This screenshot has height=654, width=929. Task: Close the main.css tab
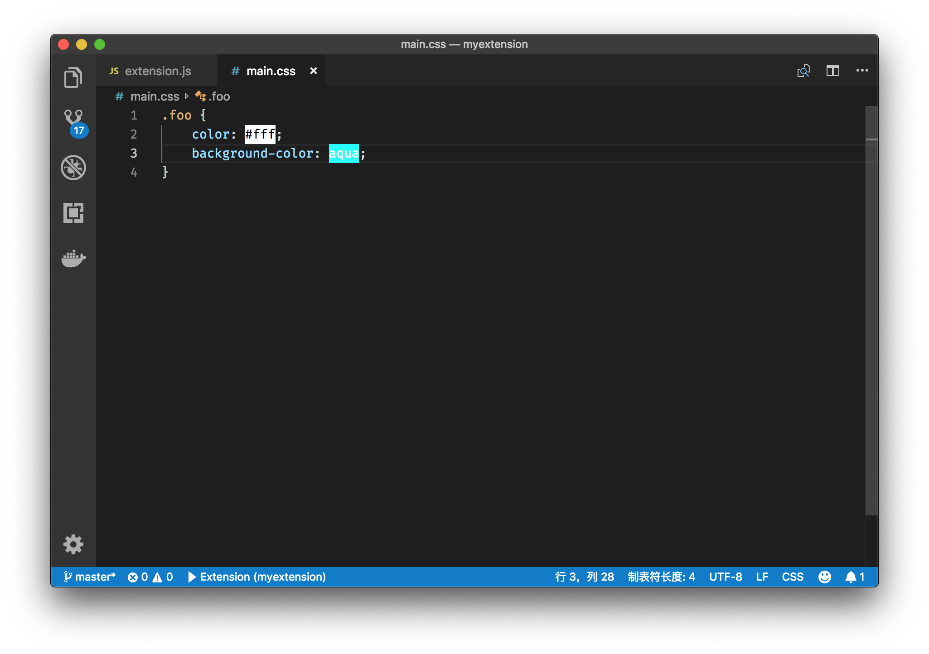[x=313, y=71]
